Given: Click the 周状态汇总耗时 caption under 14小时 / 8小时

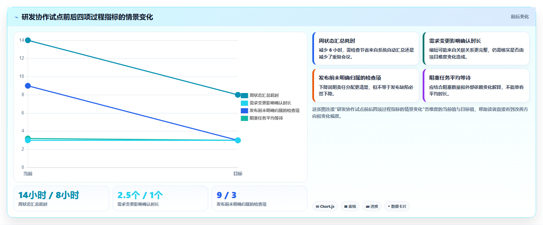Looking at the screenshot, I should pos(33,204).
